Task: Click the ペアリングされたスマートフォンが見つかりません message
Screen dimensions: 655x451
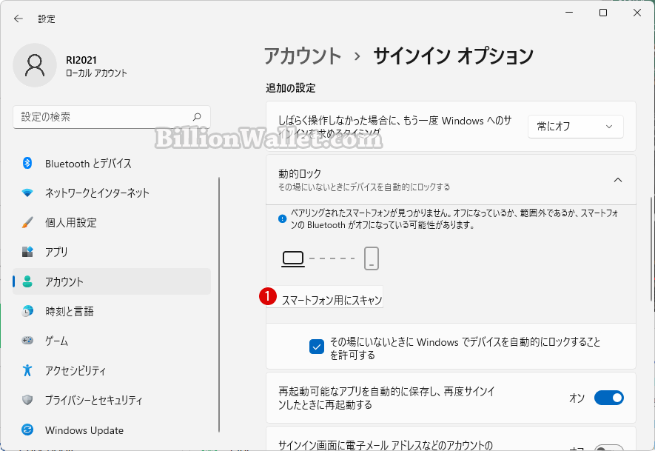Action: (x=454, y=219)
